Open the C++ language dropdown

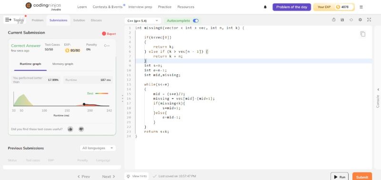coord(142,20)
